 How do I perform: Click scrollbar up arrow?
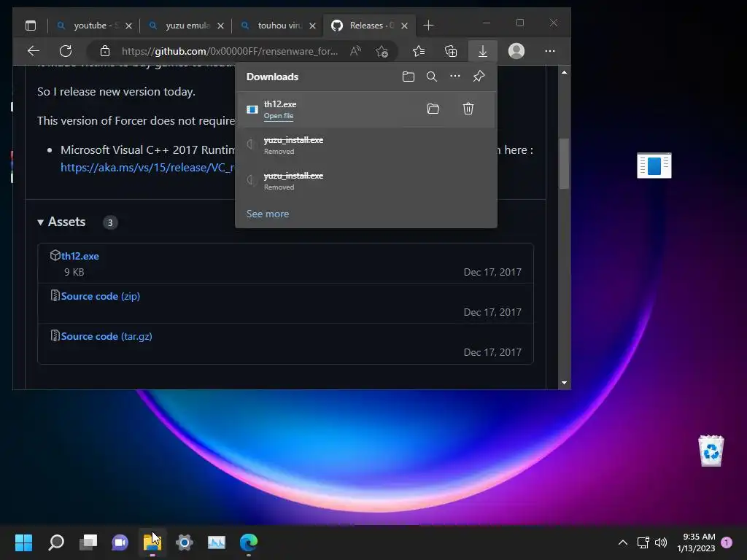564,72
